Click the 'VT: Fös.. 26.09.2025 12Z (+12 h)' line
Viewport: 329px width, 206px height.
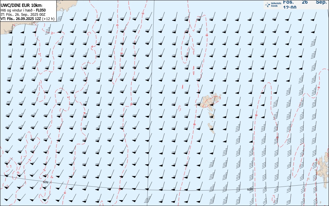(28, 19)
